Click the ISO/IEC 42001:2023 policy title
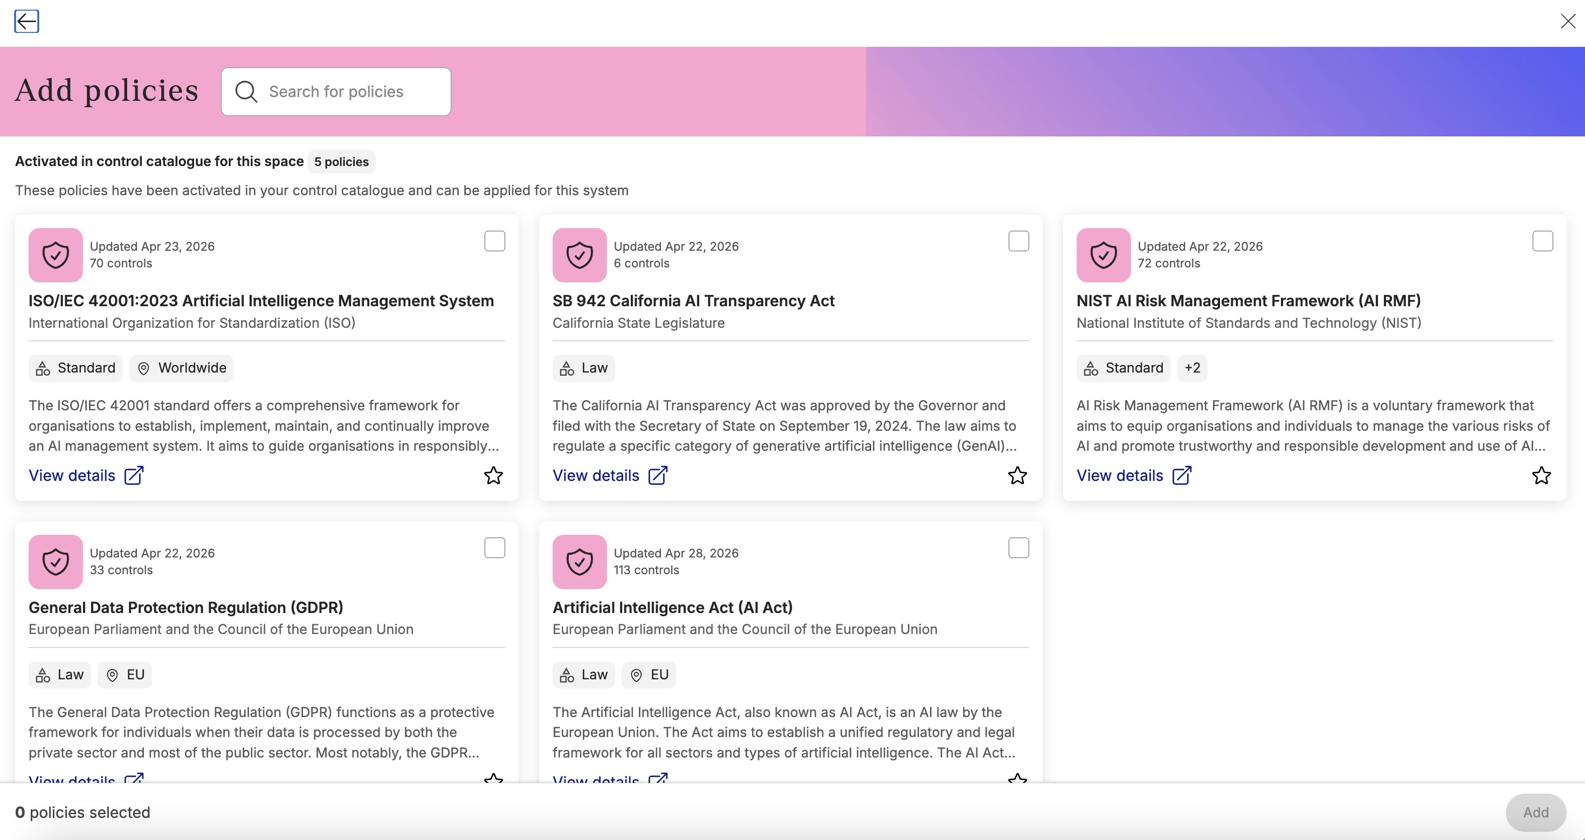 point(261,301)
